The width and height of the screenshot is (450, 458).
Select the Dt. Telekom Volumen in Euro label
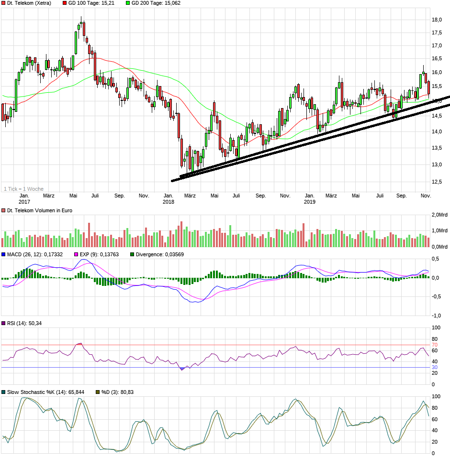(x=39, y=211)
